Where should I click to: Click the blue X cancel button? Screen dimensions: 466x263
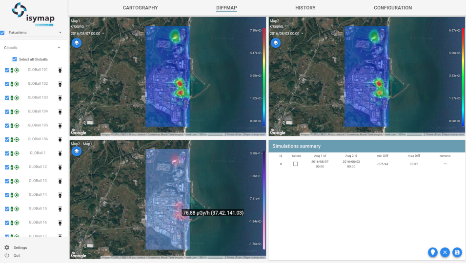(x=445, y=252)
